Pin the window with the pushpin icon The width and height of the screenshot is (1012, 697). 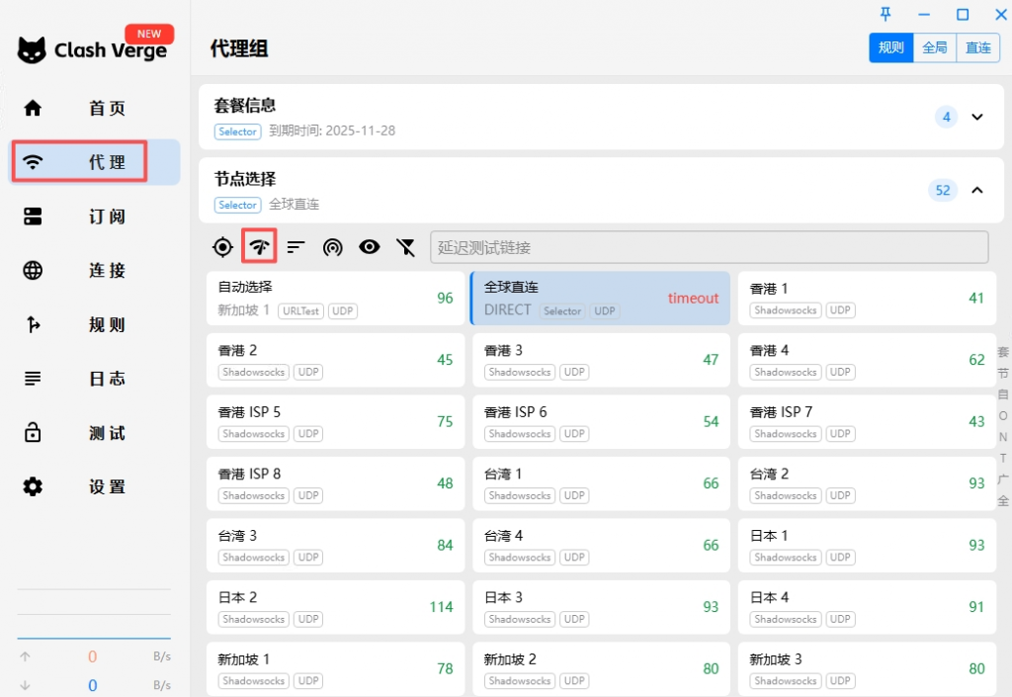click(x=885, y=14)
